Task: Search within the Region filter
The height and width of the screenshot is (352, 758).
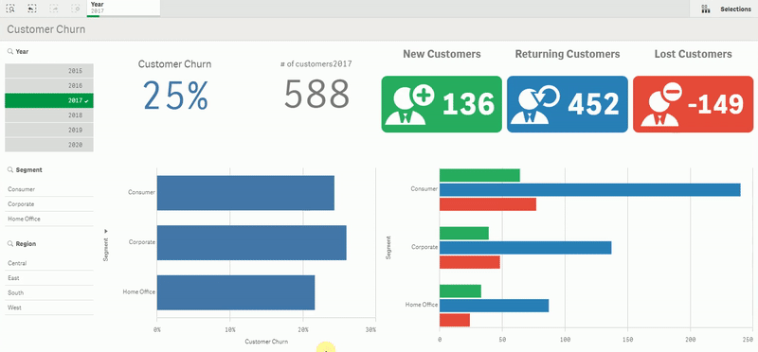Action: tap(10, 244)
